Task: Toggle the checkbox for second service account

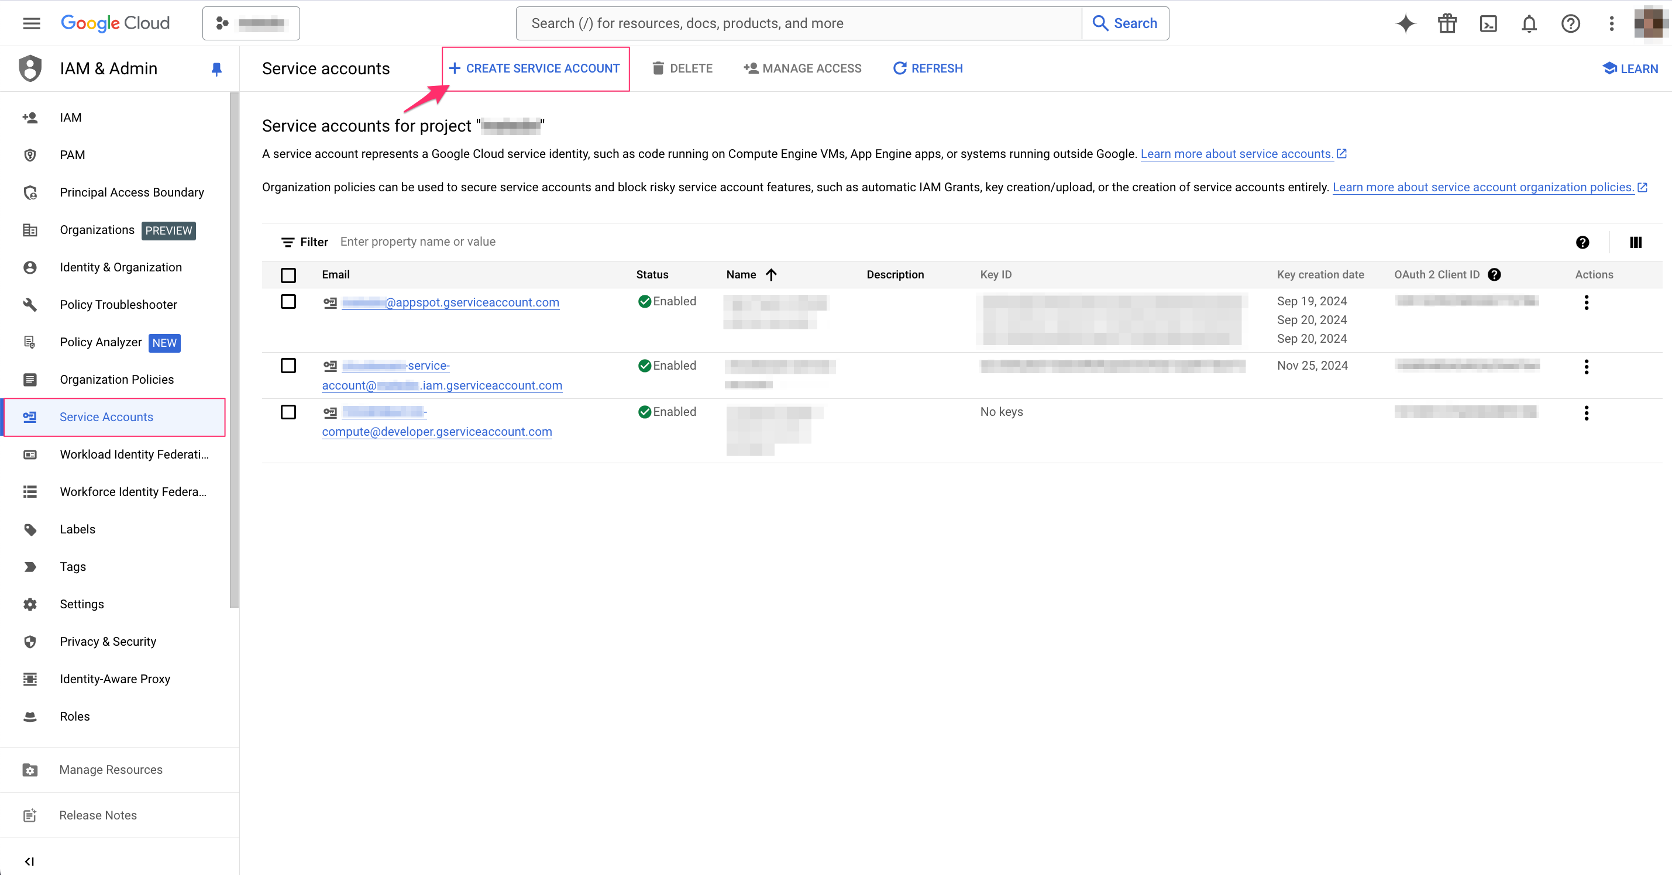Action: (288, 366)
